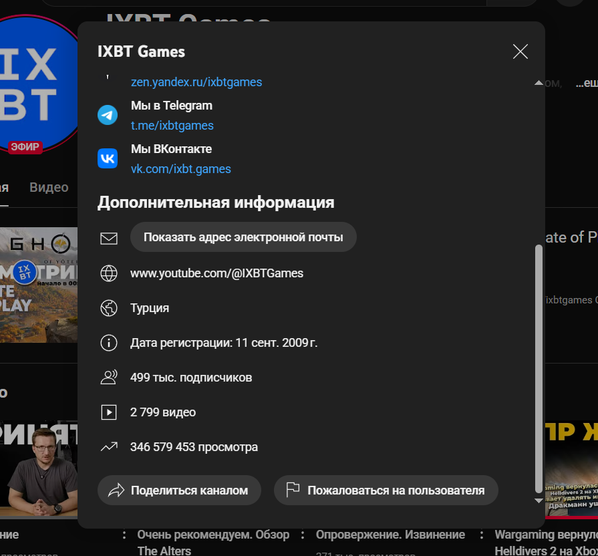
Task: Open the t.me/ixbtgames link
Action: coord(172,126)
